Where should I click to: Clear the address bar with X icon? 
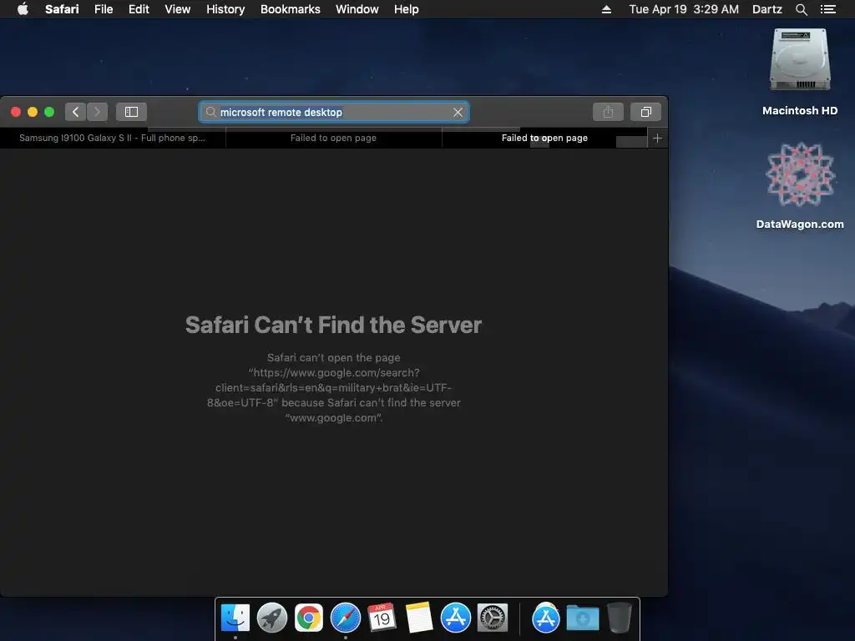coord(458,112)
